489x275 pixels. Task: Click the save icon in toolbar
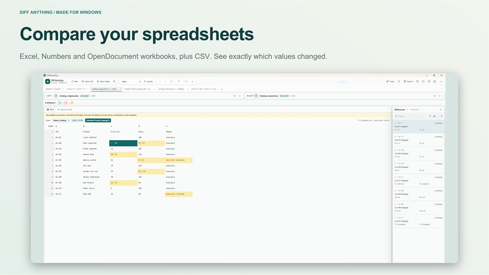tap(171, 81)
